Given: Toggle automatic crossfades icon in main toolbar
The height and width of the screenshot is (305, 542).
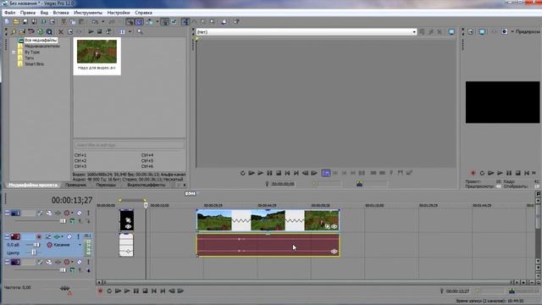Looking at the screenshot, I should point(139,22).
